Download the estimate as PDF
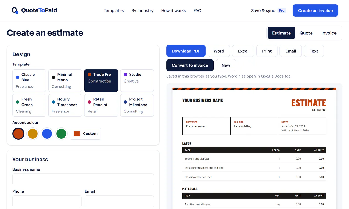The image size is (349, 209). [186, 51]
